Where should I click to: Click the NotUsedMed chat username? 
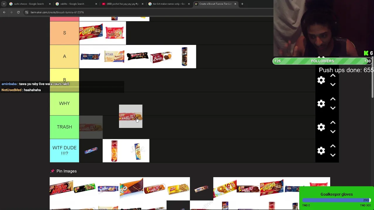point(11,90)
